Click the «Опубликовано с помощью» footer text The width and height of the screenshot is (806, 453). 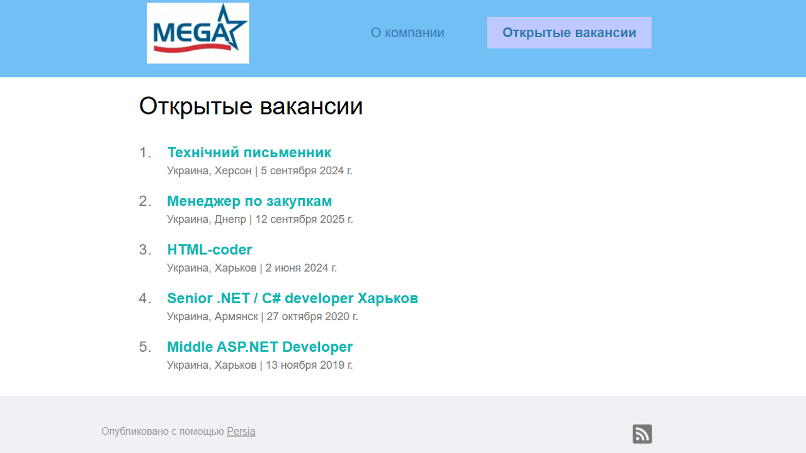point(162,432)
